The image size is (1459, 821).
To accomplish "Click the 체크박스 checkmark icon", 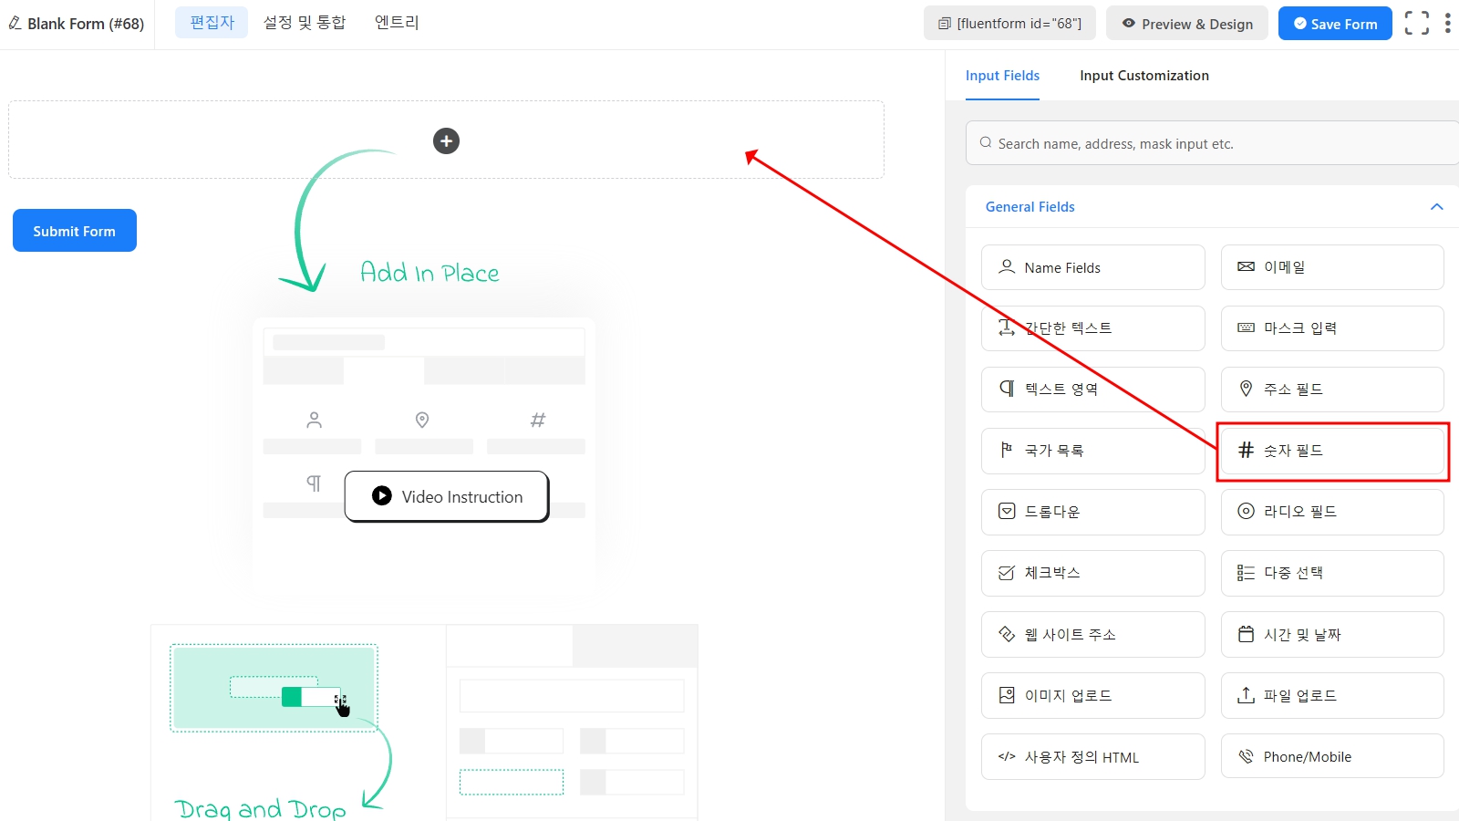I will pos(1007,573).
